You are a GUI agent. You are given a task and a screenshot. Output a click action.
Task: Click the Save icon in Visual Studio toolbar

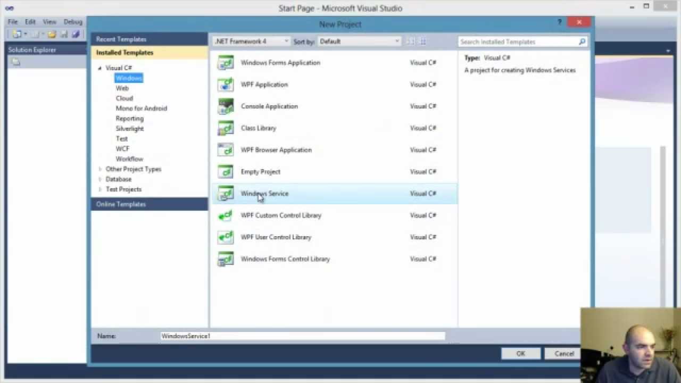(x=64, y=35)
